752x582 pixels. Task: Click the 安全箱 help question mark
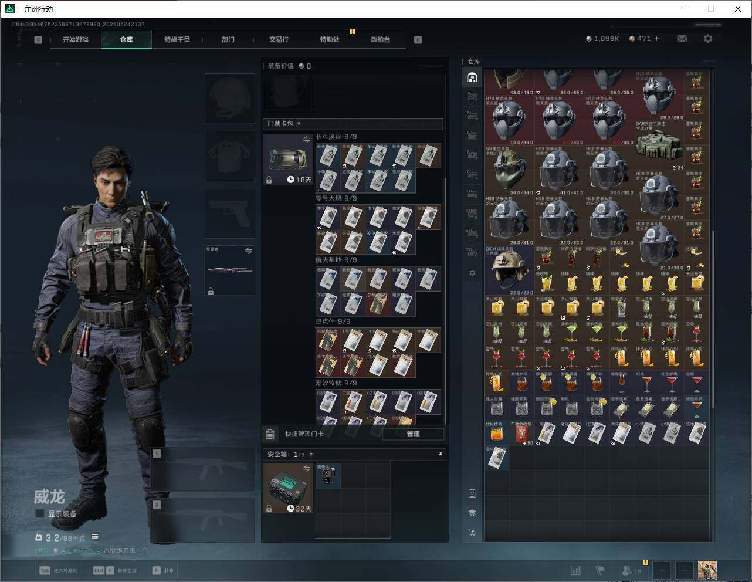[x=311, y=455]
